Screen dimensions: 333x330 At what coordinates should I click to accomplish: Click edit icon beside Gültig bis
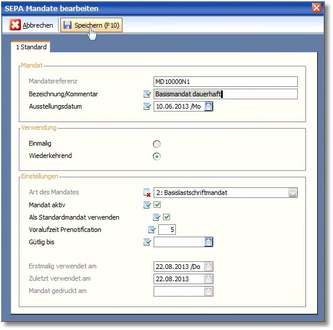pyautogui.click(x=147, y=242)
